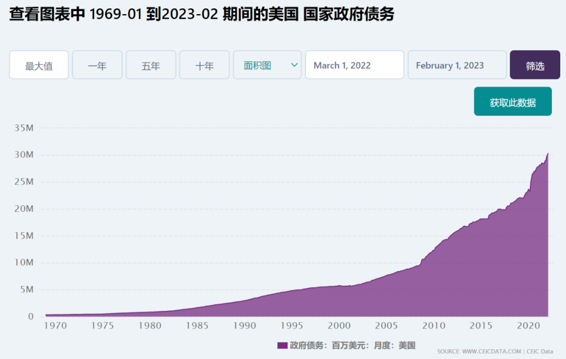Click the March 1, 2022 start date field

[x=354, y=65]
